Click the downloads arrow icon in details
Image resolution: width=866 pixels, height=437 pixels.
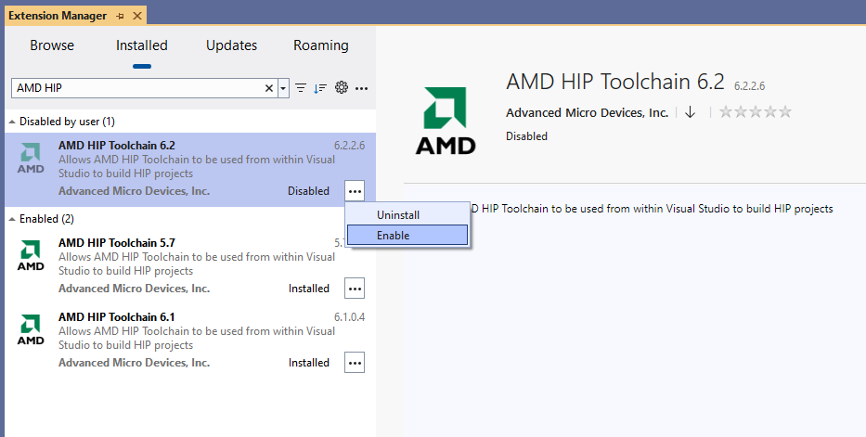(690, 112)
